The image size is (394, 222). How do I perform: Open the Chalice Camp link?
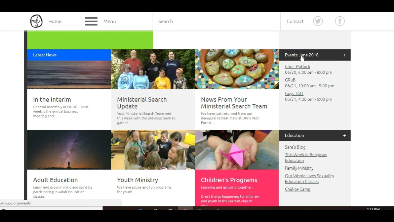pyautogui.click(x=298, y=189)
